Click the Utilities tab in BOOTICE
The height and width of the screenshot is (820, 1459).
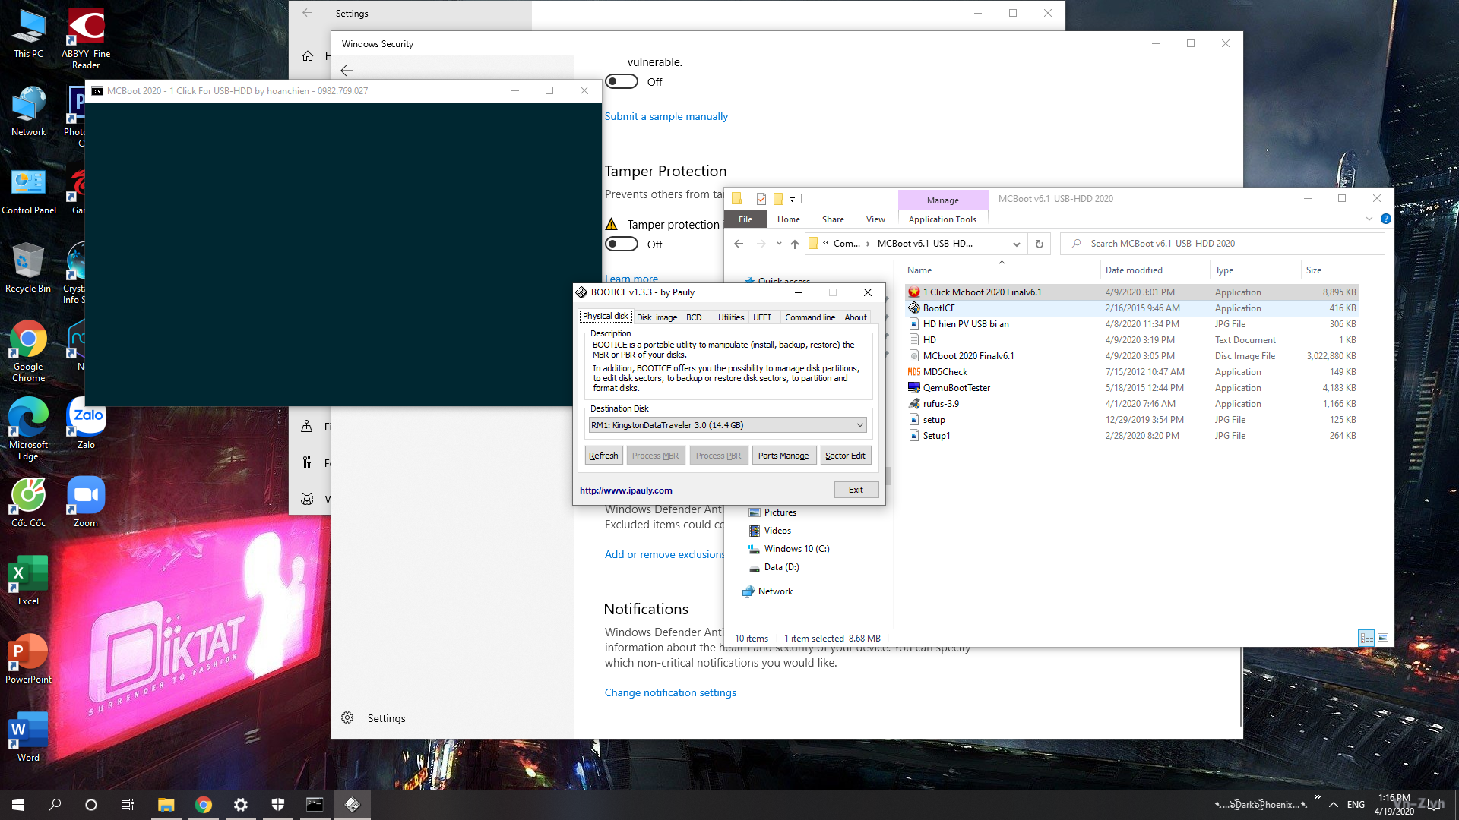coord(732,317)
